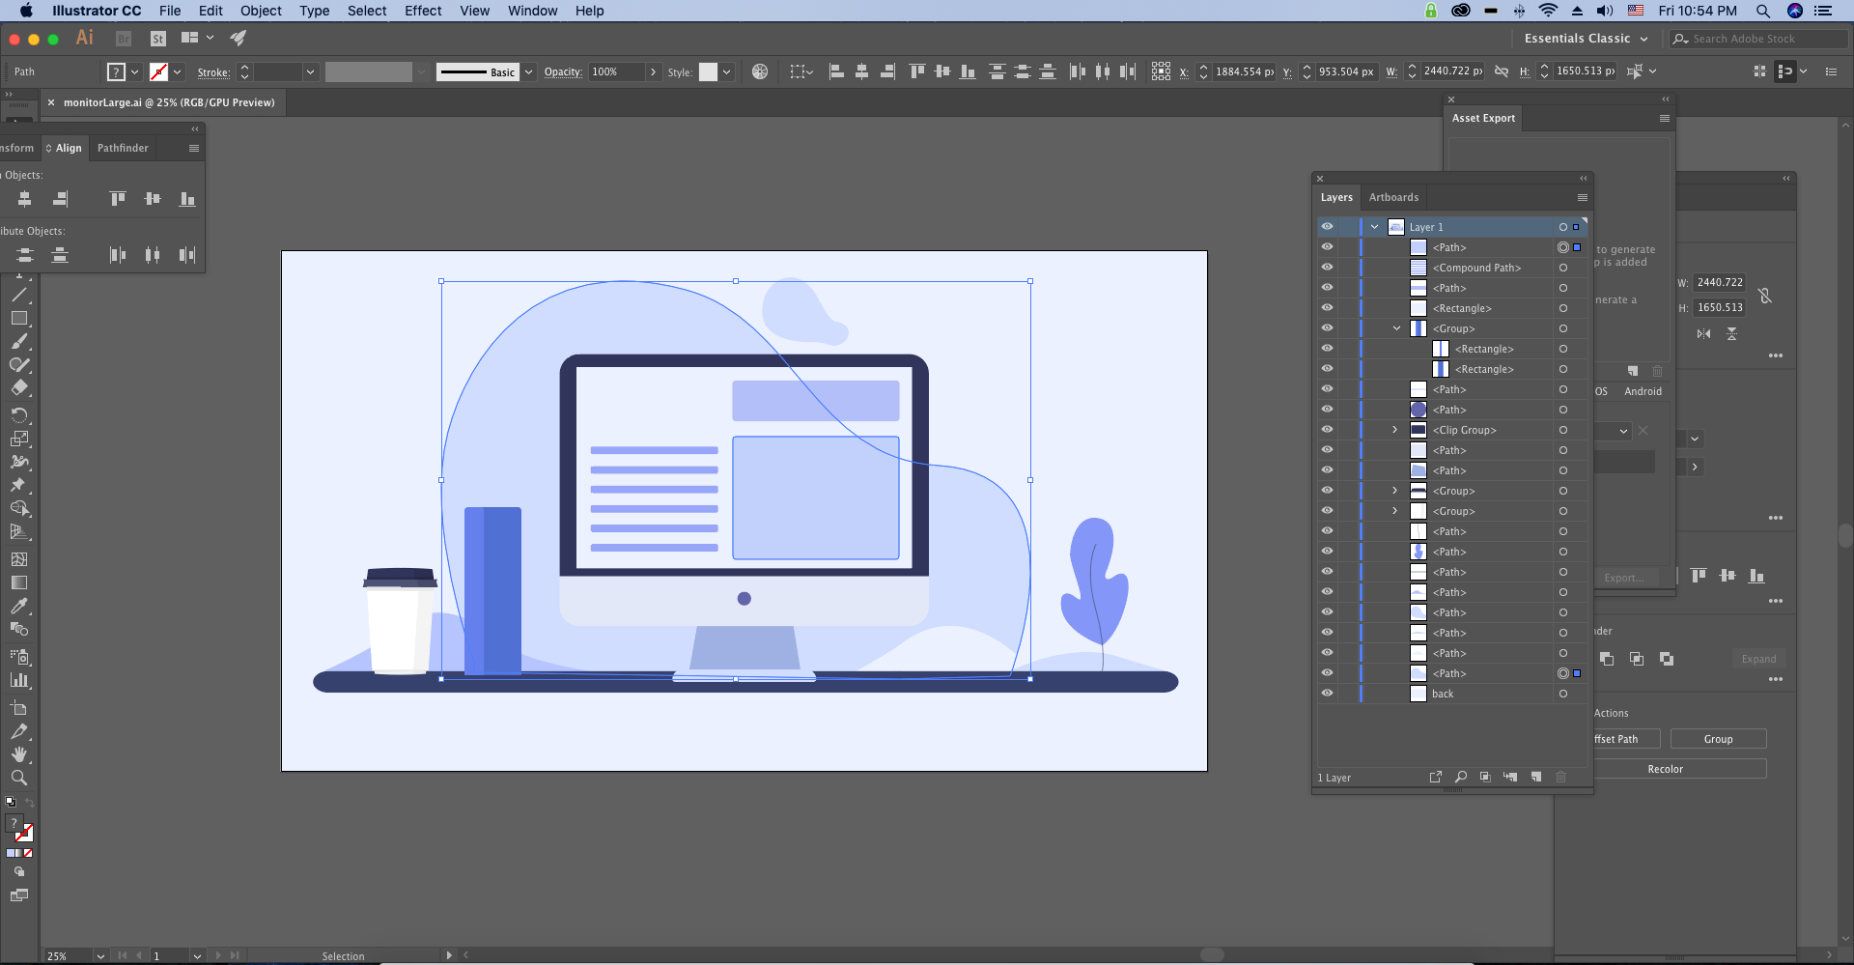Click the Search Adobe Stock field
Screen dimensions: 1854x965
1757,39
